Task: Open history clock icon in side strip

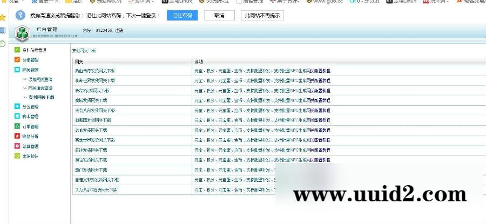Action: coord(3,43)
